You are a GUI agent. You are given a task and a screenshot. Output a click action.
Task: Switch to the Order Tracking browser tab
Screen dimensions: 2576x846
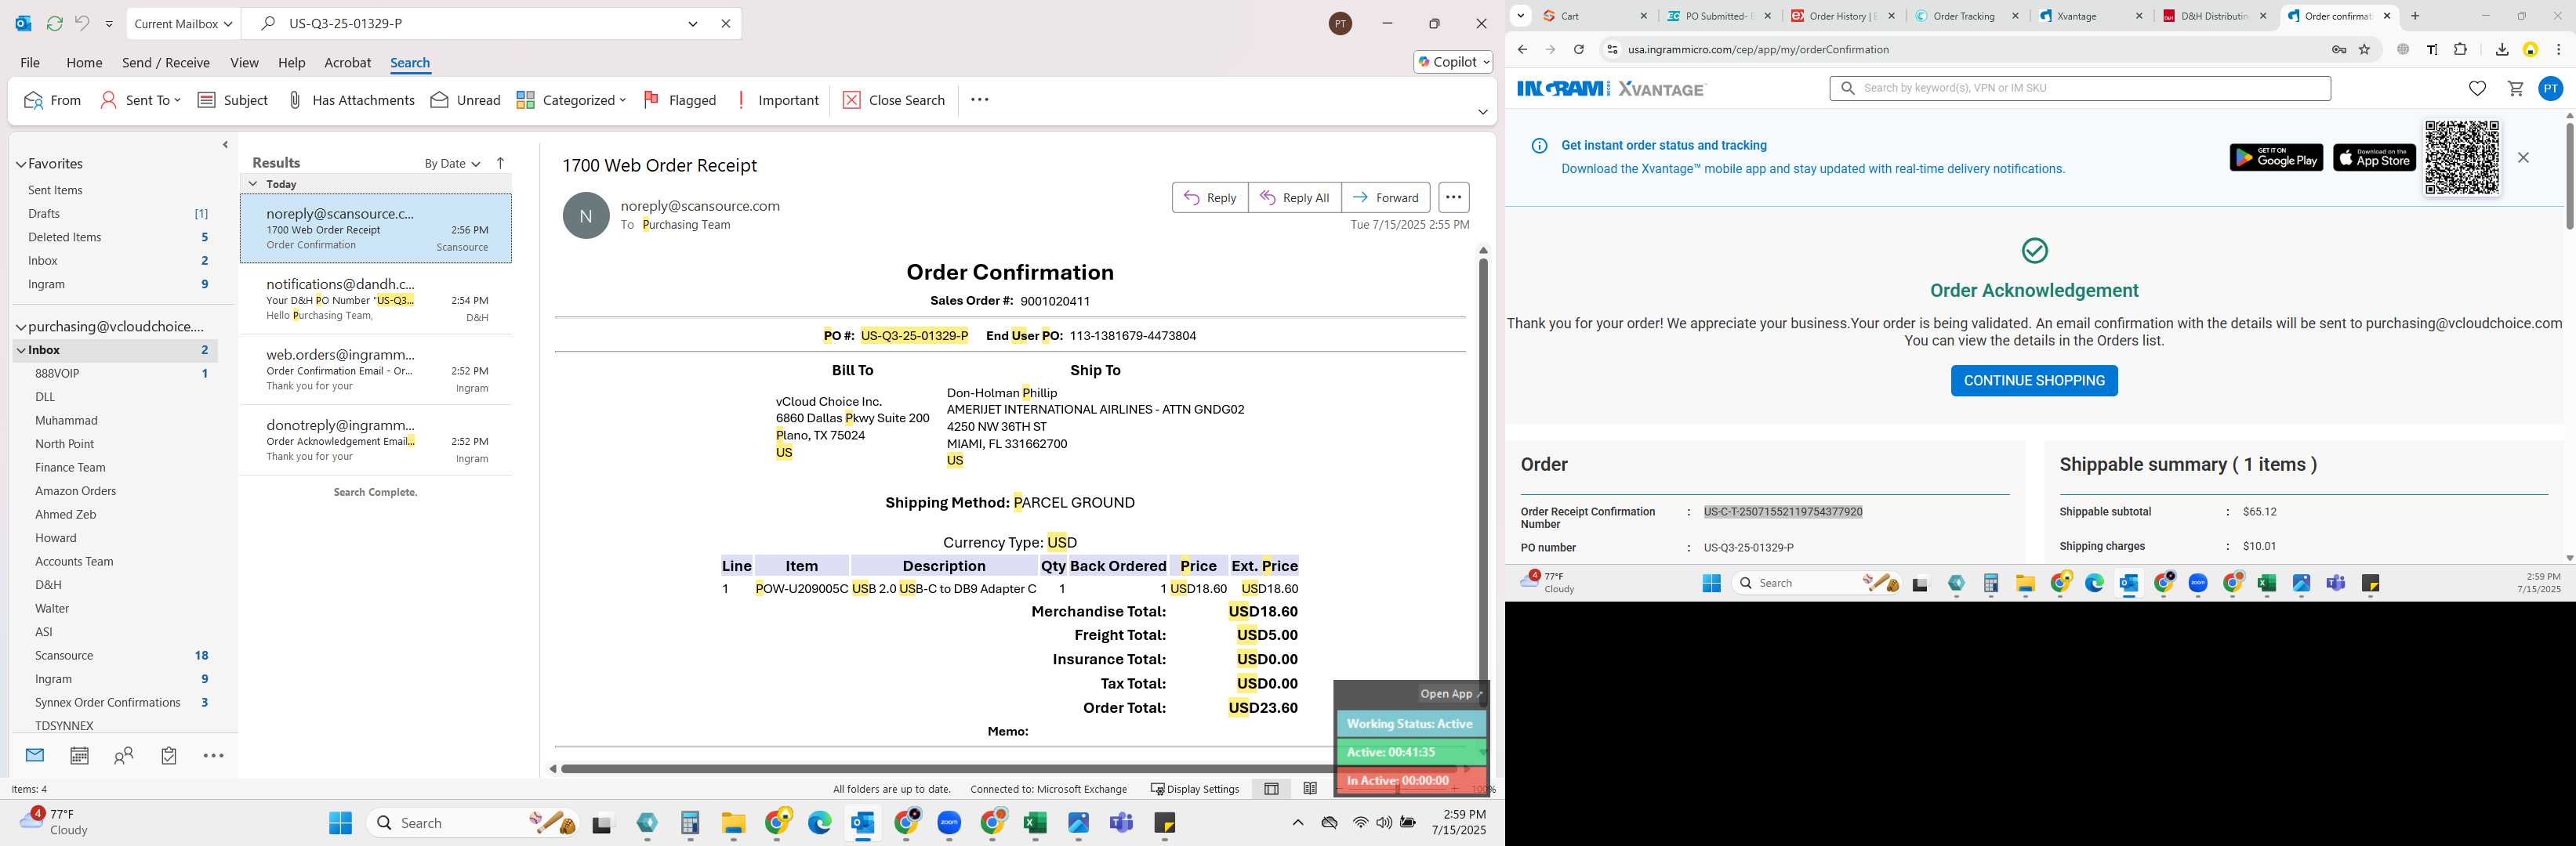point(1967,16)
